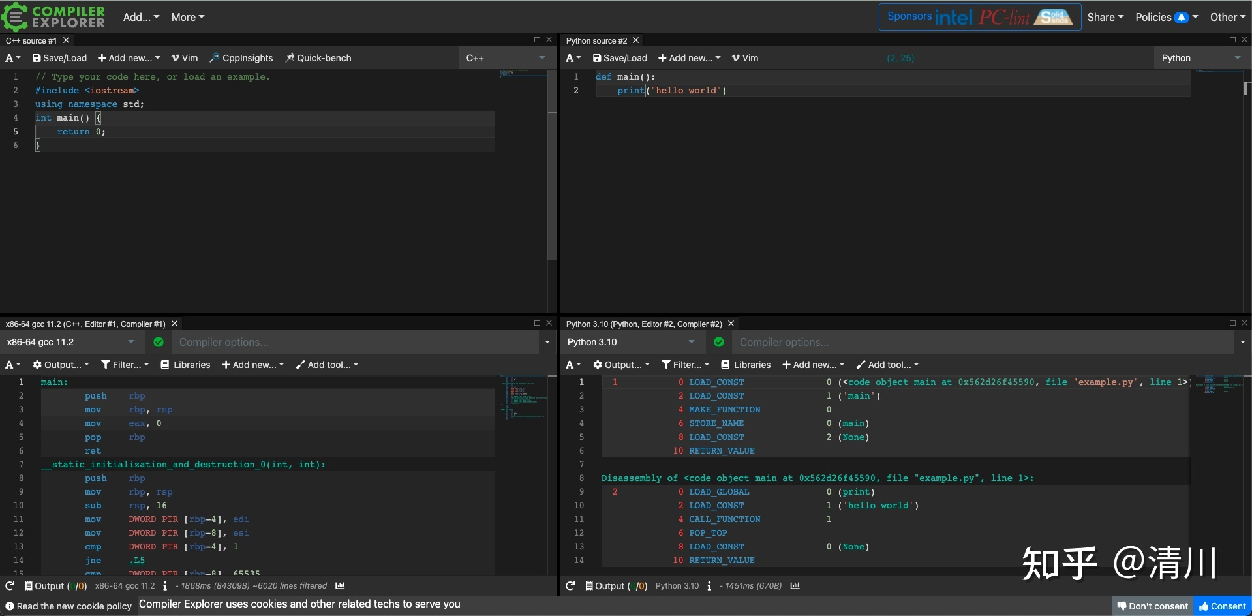
Task: Click gcc compile success checkmark
Action: (159, 342)
